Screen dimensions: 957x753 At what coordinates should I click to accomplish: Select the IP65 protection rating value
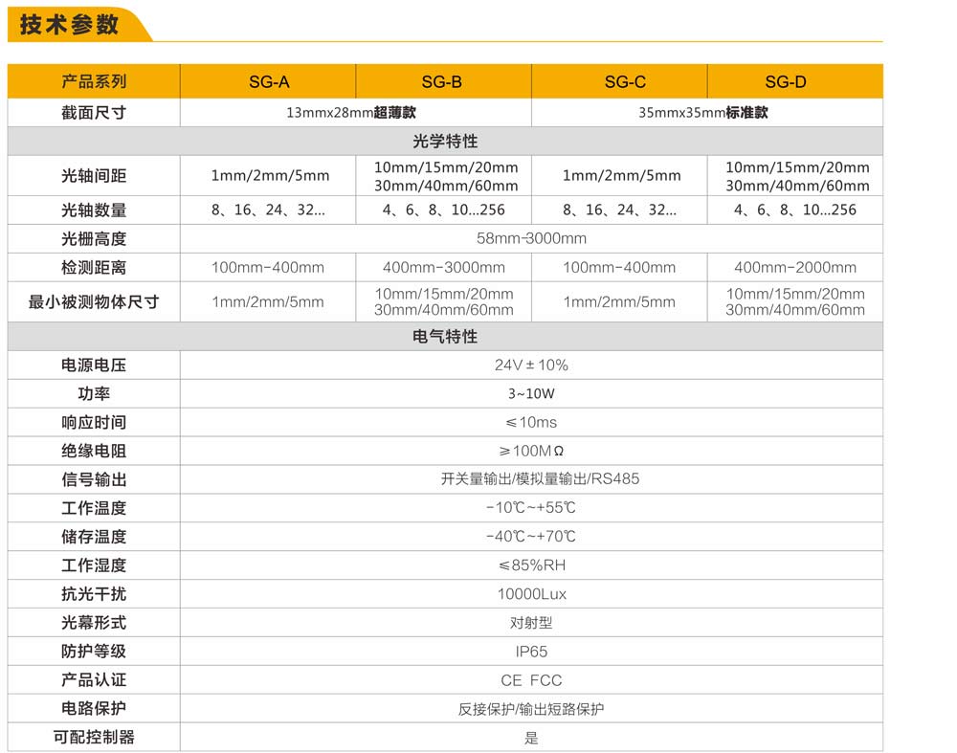point(531,652)
